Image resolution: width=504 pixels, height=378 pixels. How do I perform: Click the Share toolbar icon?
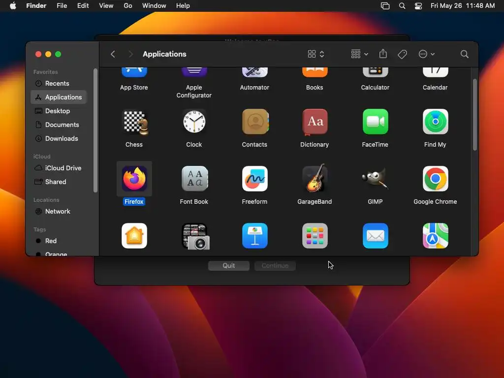click(x=383, y=54)
